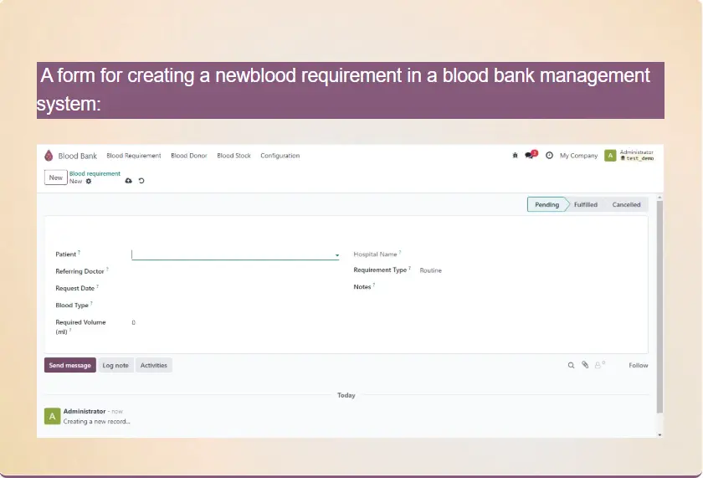Save record with the cloud upload icon
703x478 pixels.
128,181
